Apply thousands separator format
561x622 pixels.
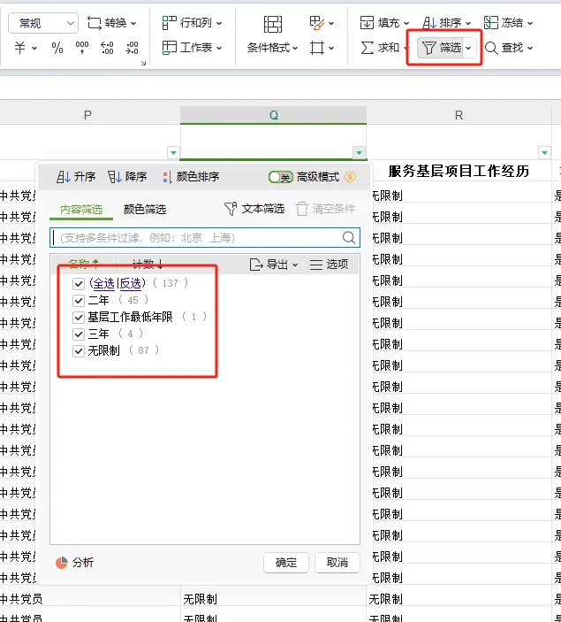point(82,48)
